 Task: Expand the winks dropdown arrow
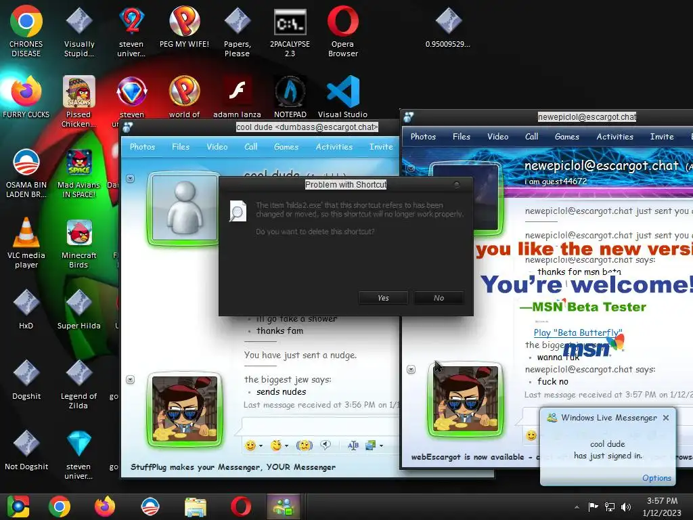click(x=286, y=446)
